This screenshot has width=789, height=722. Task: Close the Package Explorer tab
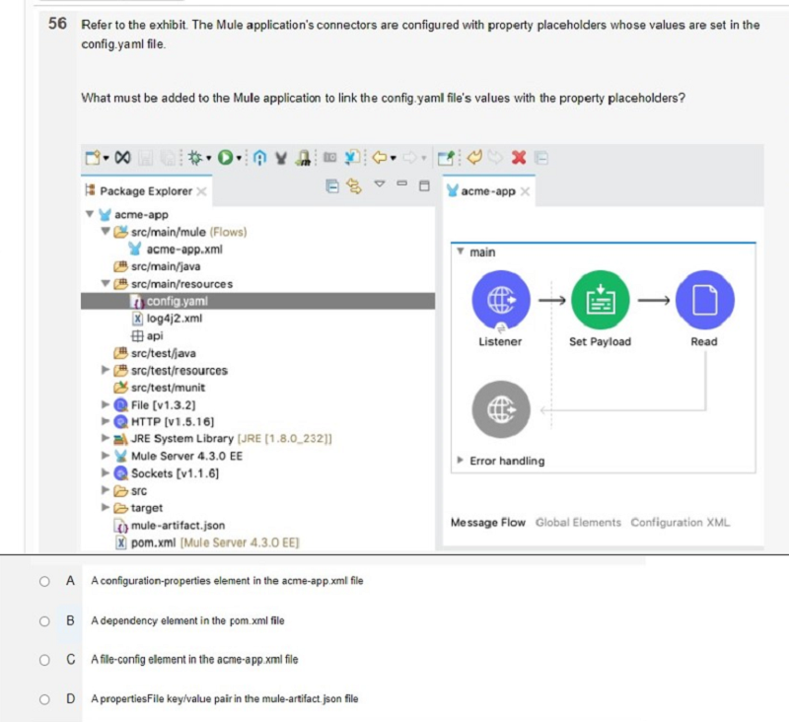click(x=202, y=191)
